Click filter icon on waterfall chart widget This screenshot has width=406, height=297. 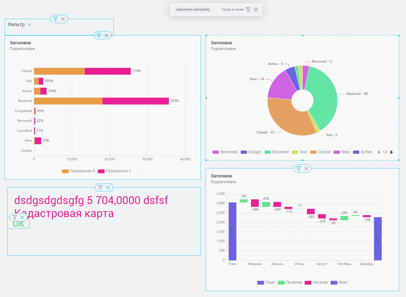(x=299, y=168)
